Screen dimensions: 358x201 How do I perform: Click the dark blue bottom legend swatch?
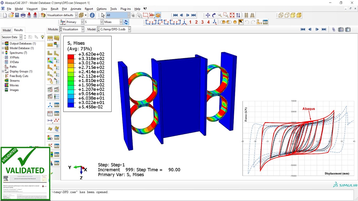click(x=71, y=105)
